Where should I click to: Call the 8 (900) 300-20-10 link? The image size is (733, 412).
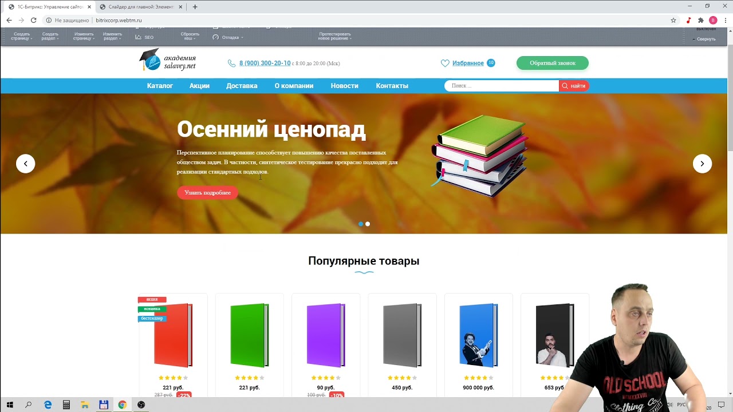pyautogui.click(x=265, y=64)
